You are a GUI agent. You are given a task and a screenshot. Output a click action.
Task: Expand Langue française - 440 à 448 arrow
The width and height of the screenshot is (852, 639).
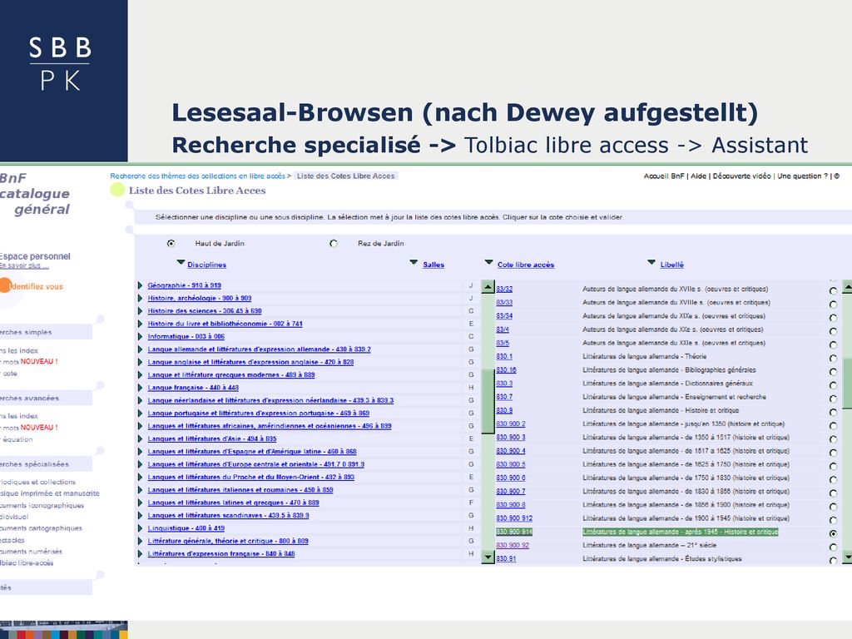tap(140, 388)
